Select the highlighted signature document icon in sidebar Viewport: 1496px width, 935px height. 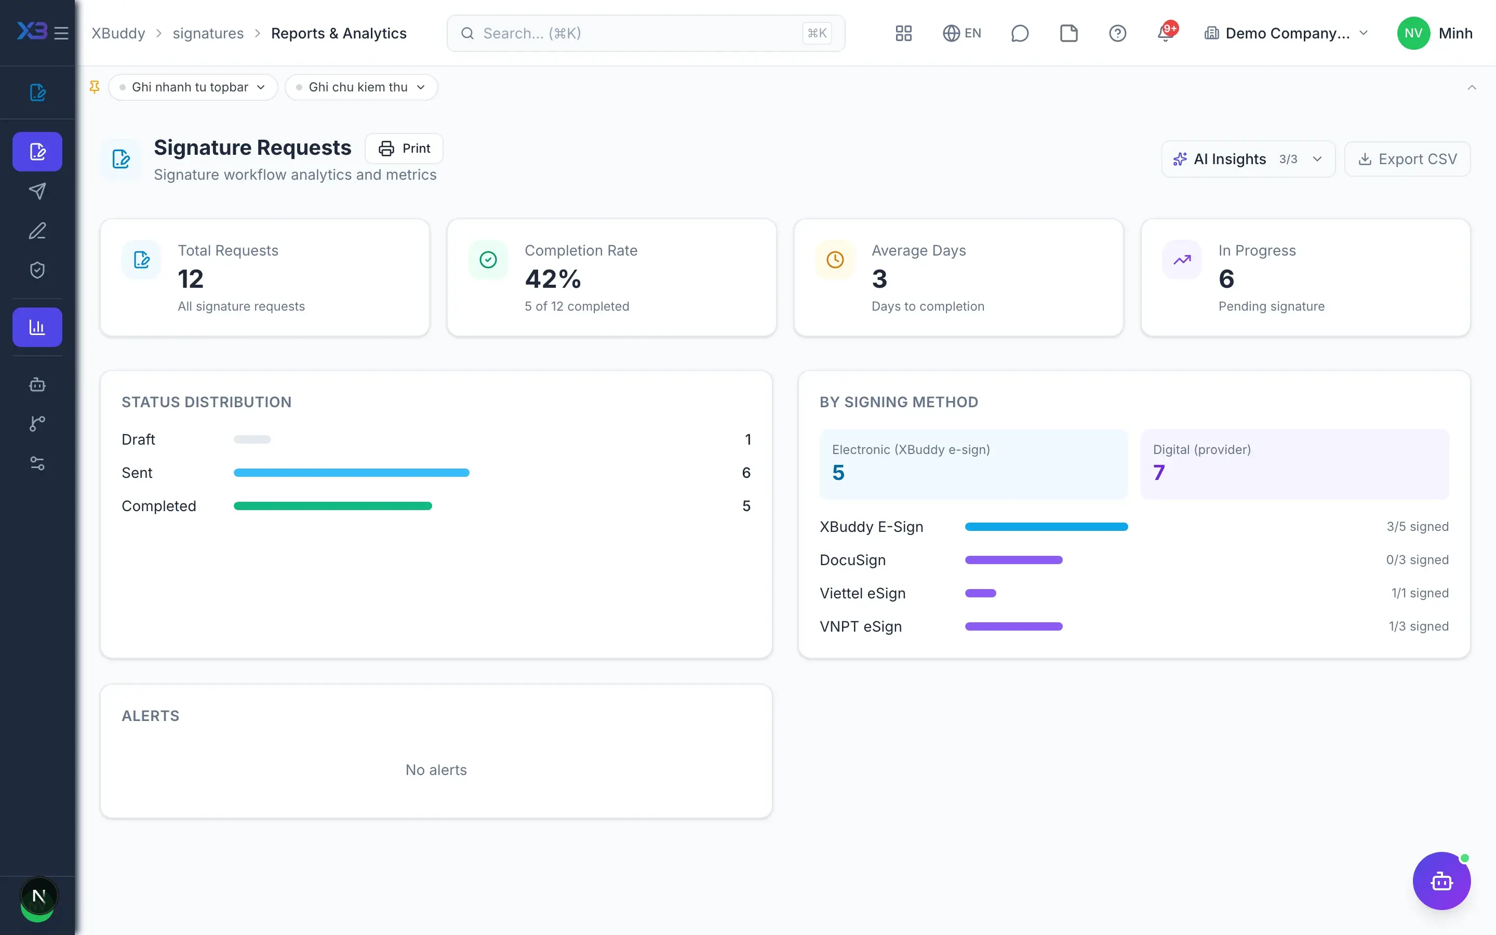(x=38, y=152)
